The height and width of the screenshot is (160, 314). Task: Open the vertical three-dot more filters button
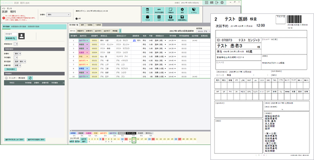tap(120, 31)
